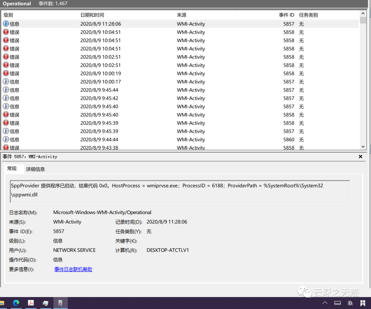Click the computer app icon beside Acrobat in taskbar
Viewport: 371px width, 309px height.
(45, 303)
